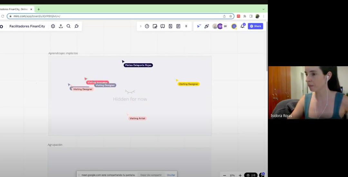
Task: Open the apps plug icon
Action: pyautogui.click(x=77, y=26)
